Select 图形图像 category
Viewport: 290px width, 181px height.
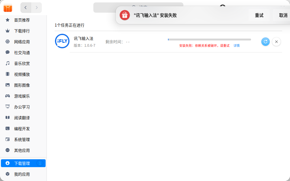click(23, 85)
